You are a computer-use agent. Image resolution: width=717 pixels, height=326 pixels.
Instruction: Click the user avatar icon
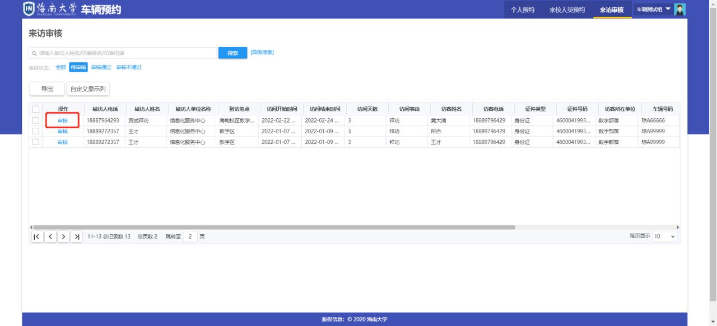click(x=680, y=10)
